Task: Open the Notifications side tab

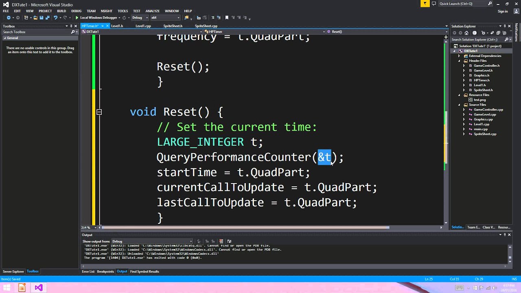Action: tap(516, 33)
